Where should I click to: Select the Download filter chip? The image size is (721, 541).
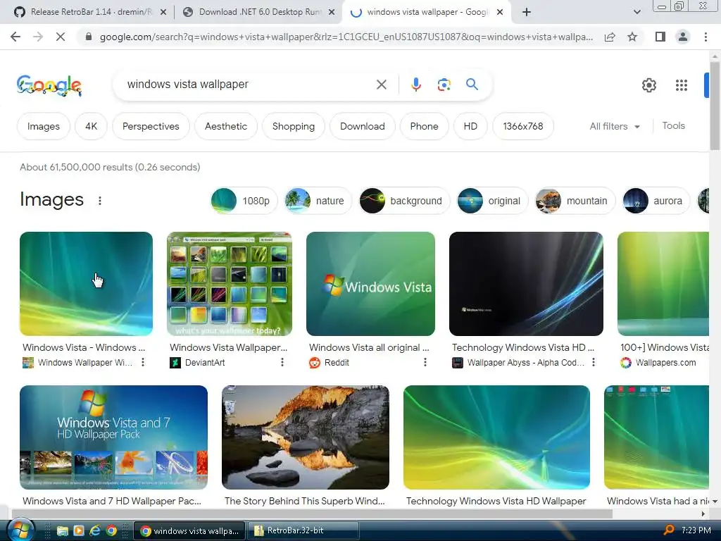[x=363, y=127]
